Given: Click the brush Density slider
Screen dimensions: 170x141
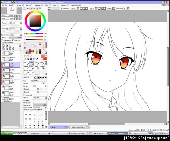Looking at the screenshot, I should [x=40, y=86].
